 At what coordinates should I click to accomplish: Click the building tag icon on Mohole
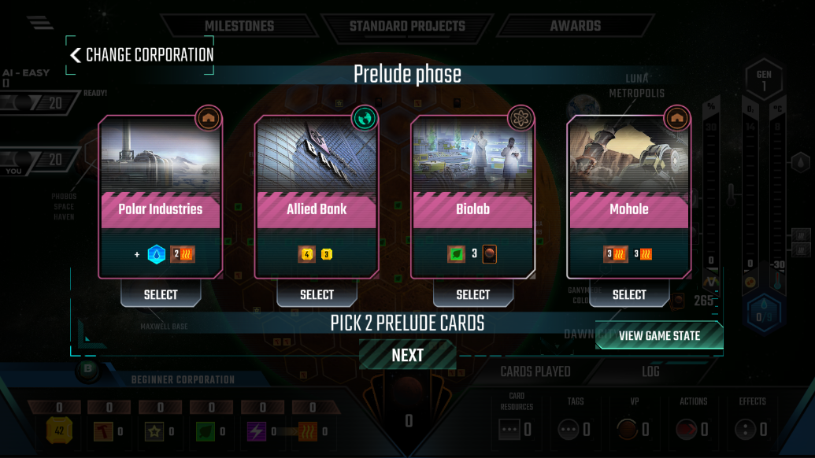click(676, 118)
